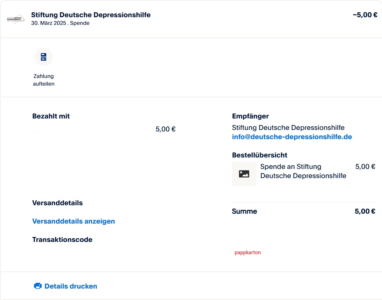Click the −5,00 € amount in header
Screen dimensions: 382x300
pos(365,15)
